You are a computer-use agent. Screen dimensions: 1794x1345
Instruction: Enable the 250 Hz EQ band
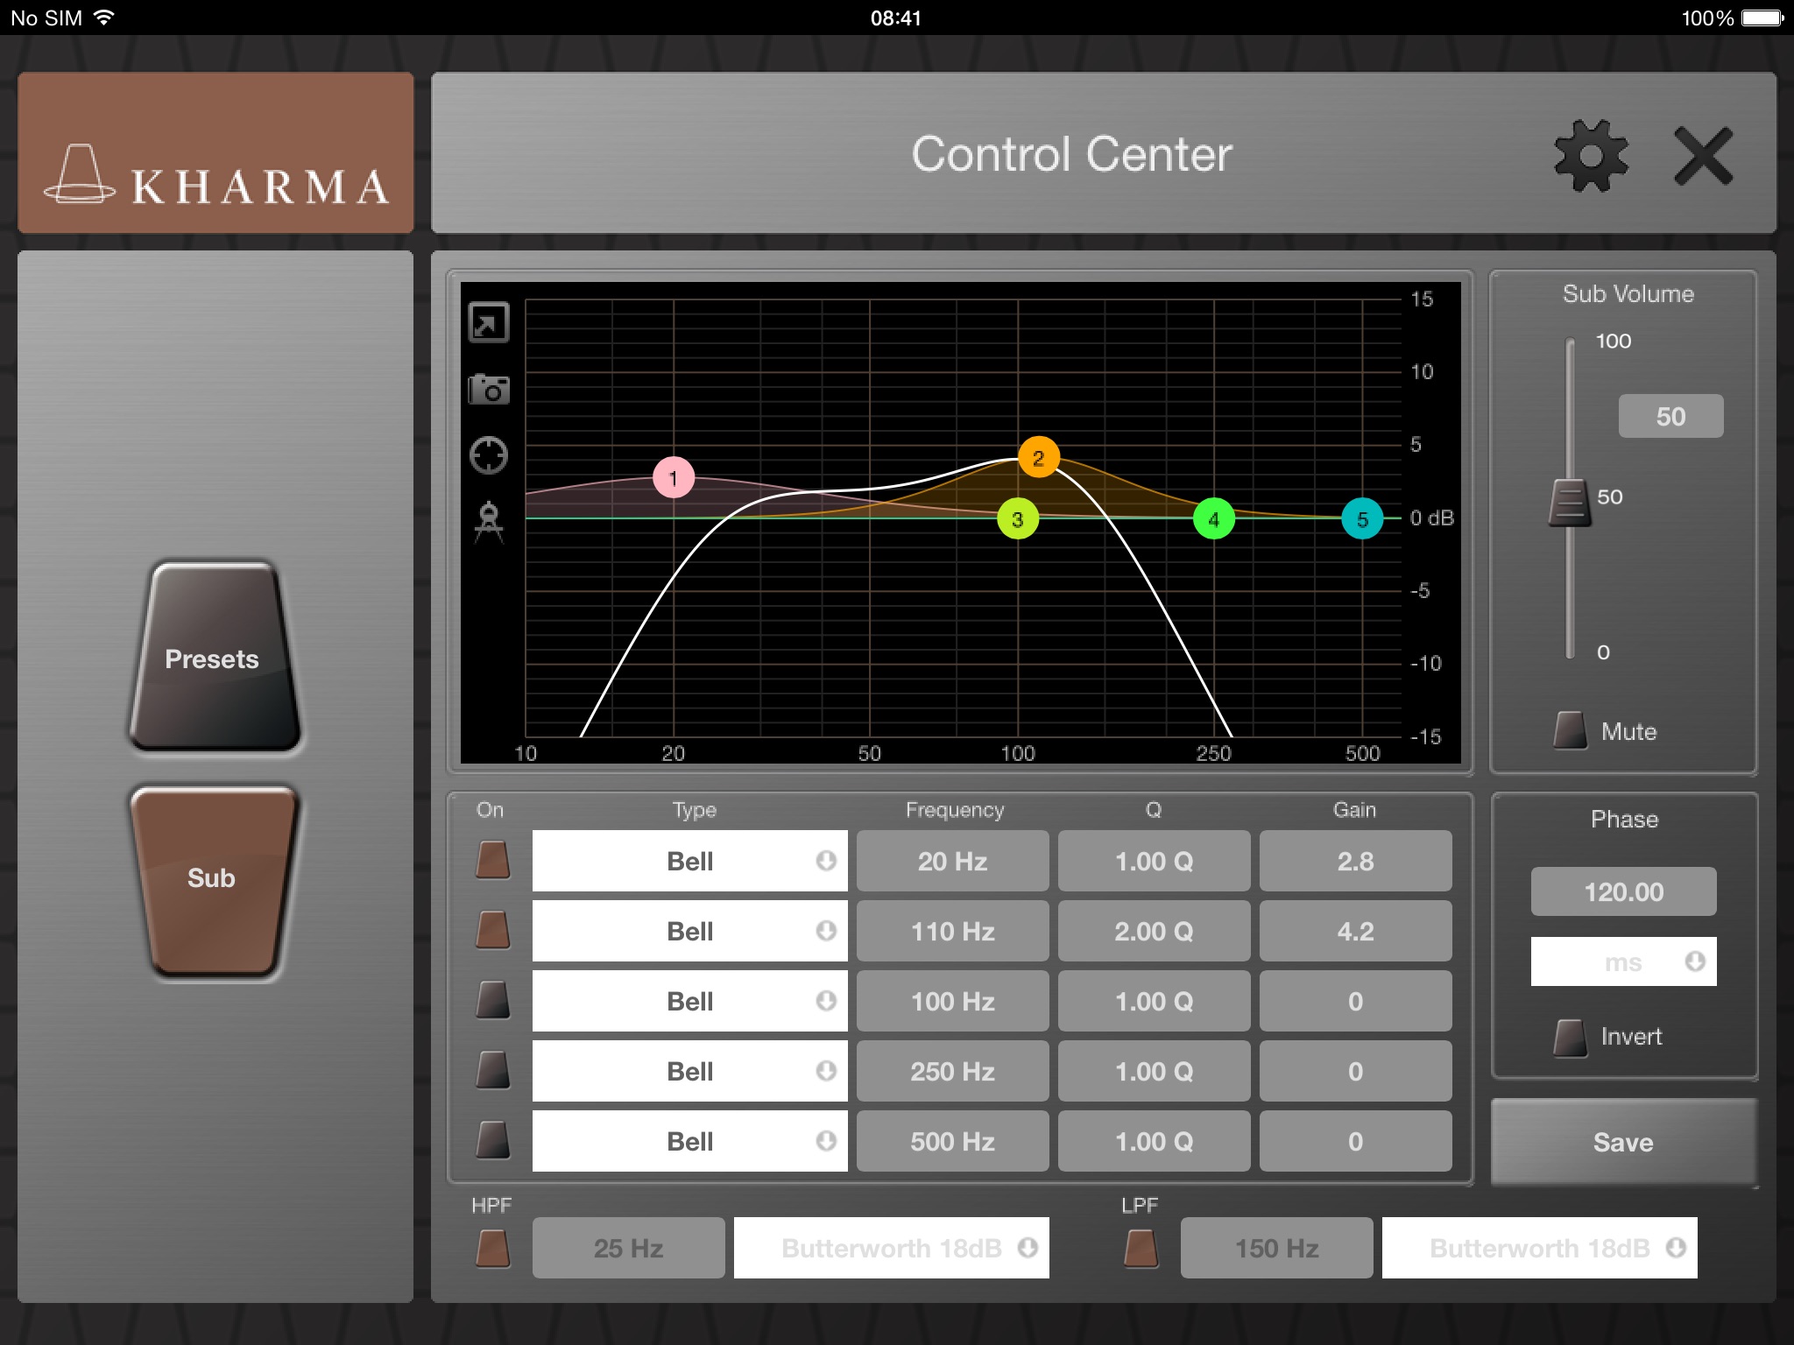[493, 1071]
